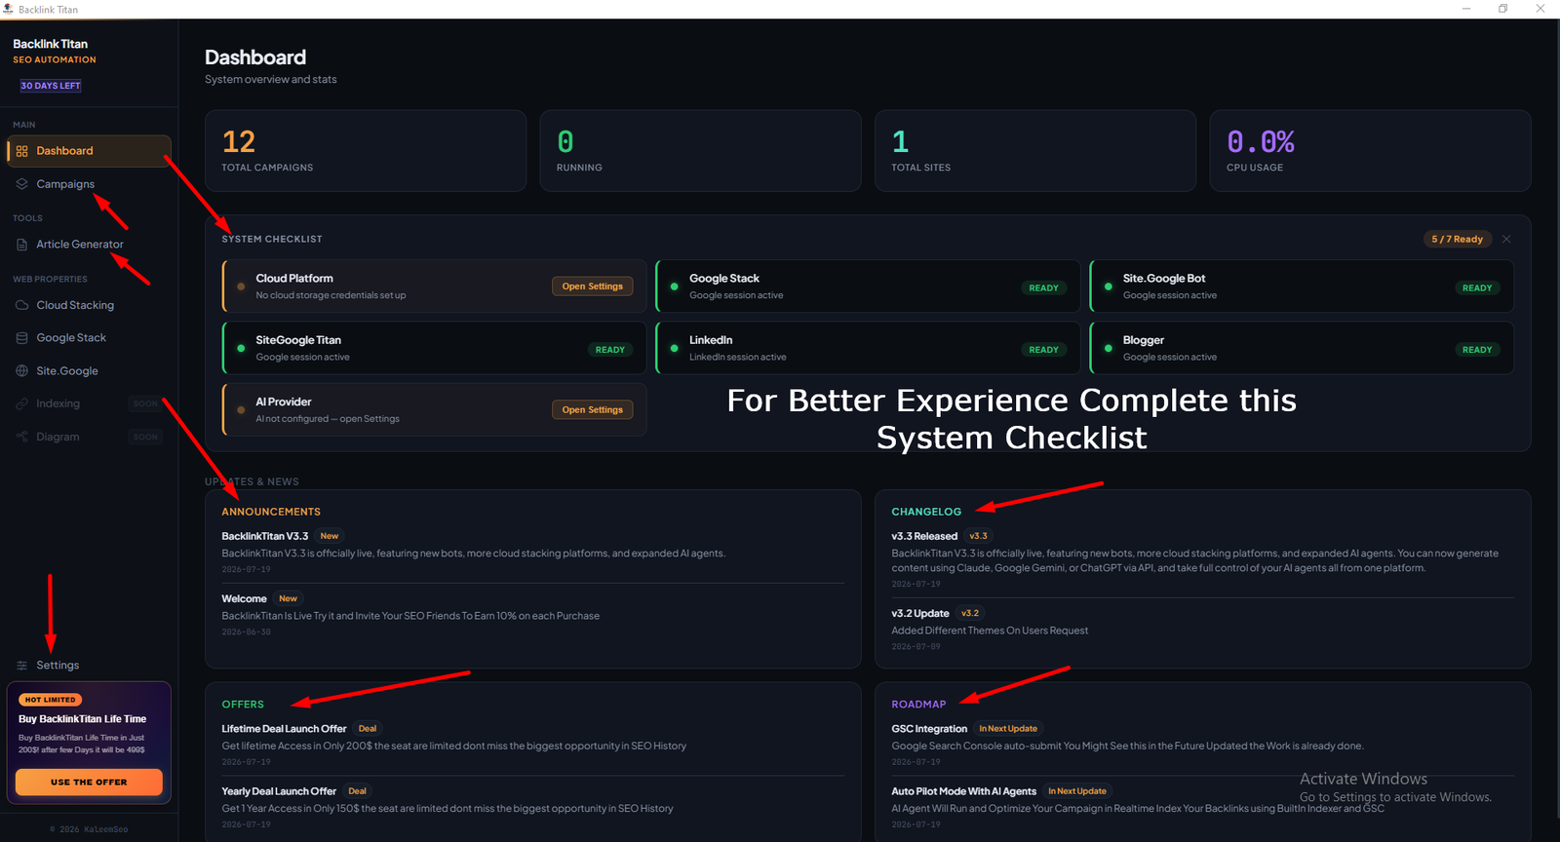This screenshot has height=842, width=1560.
Task: Click the SOON badge next to Indexing
Action: coord(145,403)
